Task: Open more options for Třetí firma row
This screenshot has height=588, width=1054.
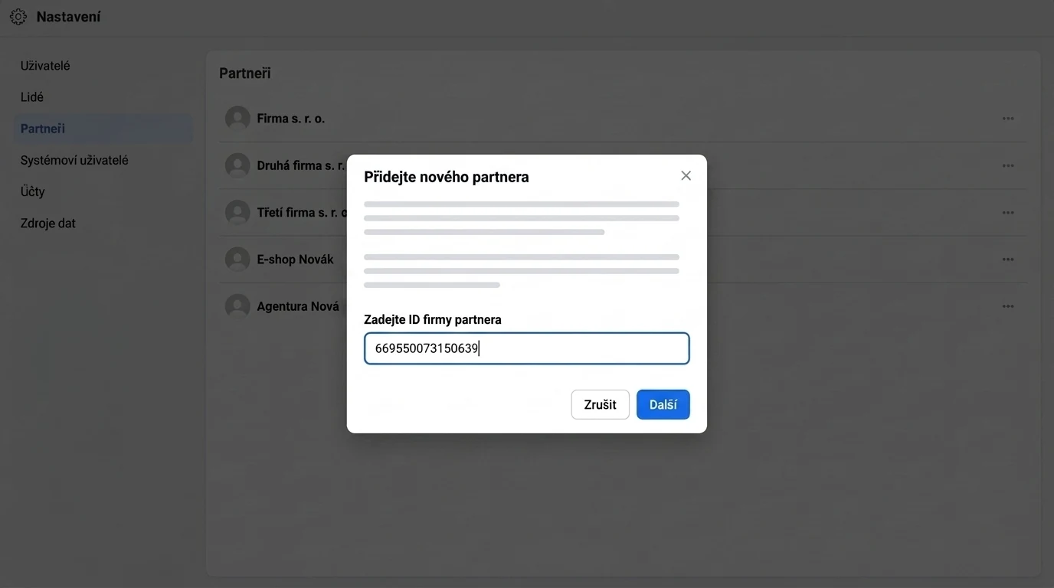Action: point(1008,212)
